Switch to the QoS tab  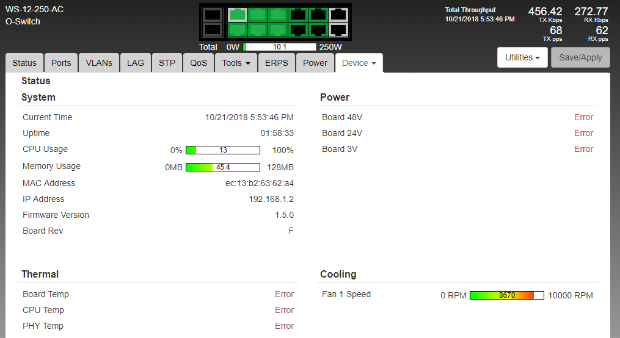tap(199, 63)
